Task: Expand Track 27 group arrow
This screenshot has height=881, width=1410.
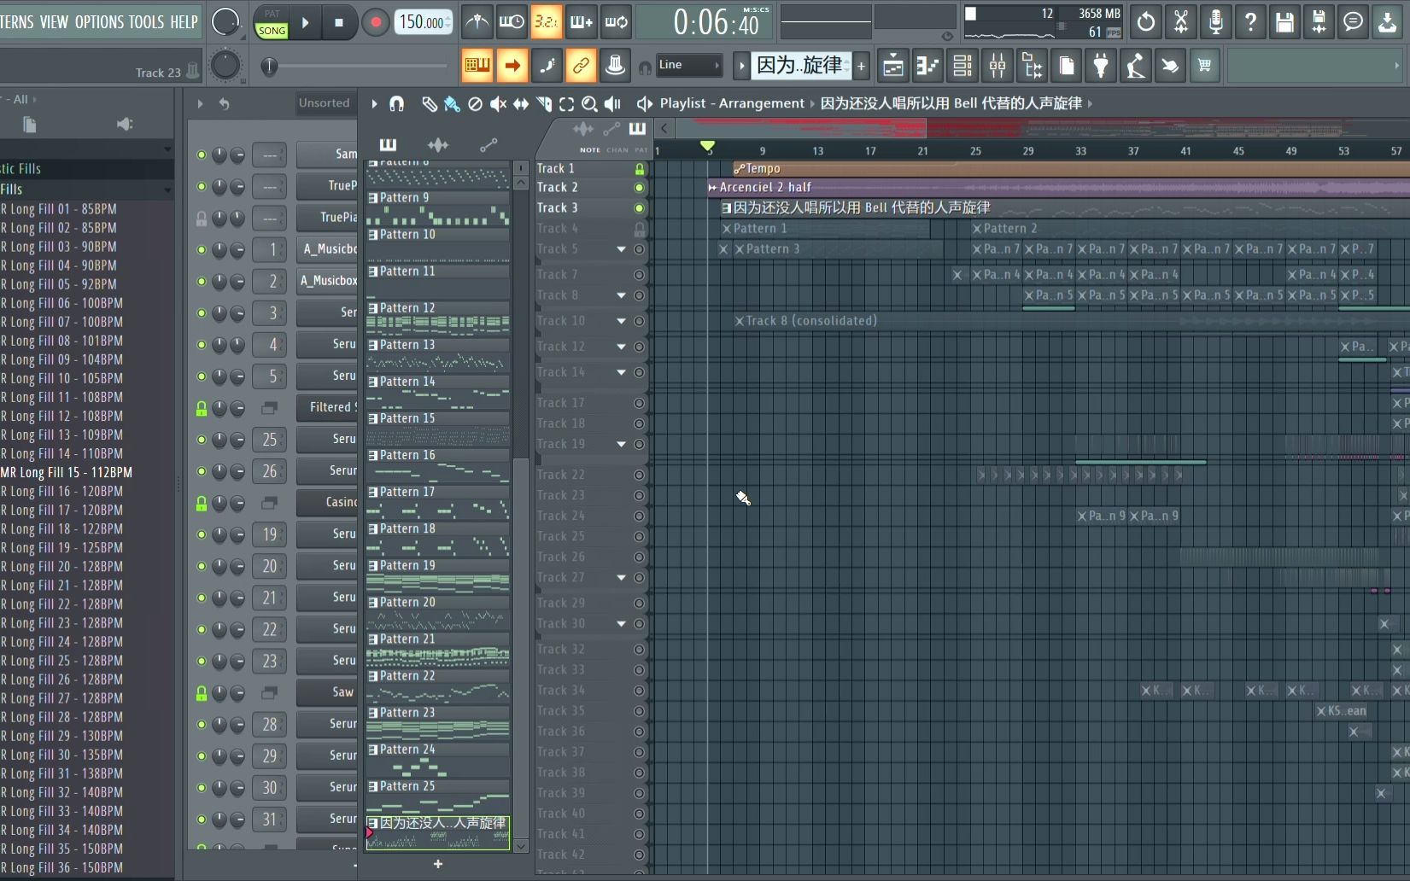Action: [622, 578]
